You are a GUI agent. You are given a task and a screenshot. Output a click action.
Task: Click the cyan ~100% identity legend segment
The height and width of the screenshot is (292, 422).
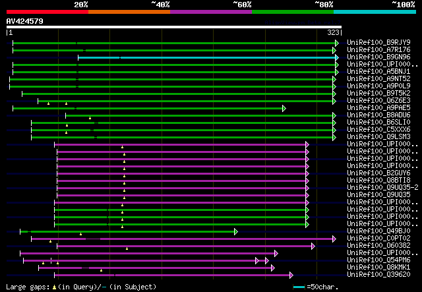(x=374, y=12)
